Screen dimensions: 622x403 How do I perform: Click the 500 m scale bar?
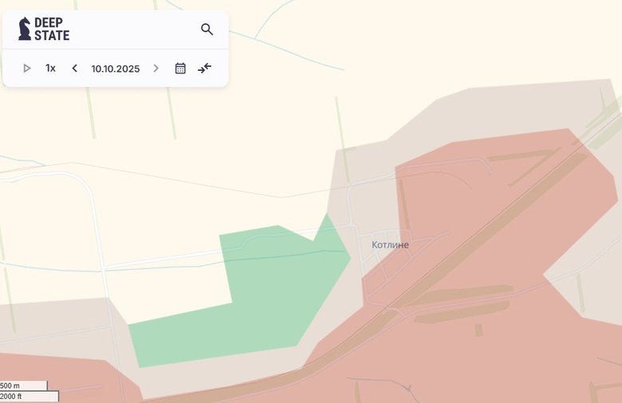23,386
